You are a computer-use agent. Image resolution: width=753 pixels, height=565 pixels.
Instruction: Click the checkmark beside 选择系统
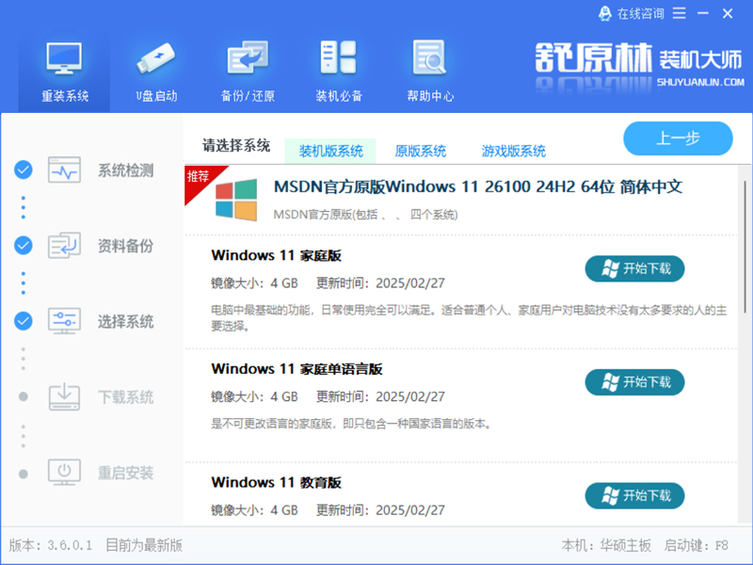[x=23, y=321]
